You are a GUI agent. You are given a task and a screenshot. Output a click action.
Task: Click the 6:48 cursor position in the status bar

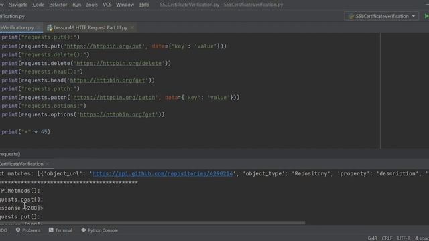(x=372, y=238)
